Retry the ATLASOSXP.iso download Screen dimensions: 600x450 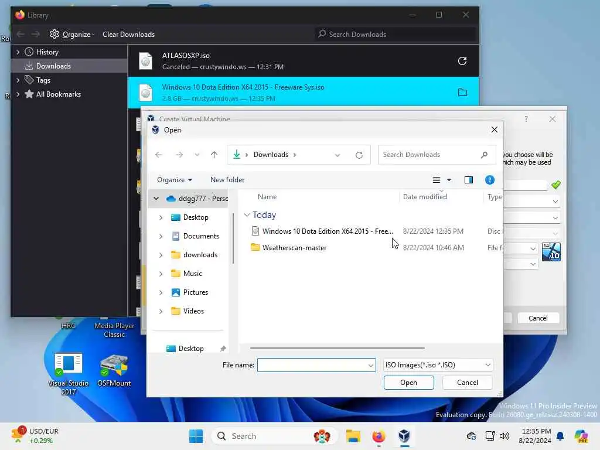pyautogui.click(x=462, y=61)
